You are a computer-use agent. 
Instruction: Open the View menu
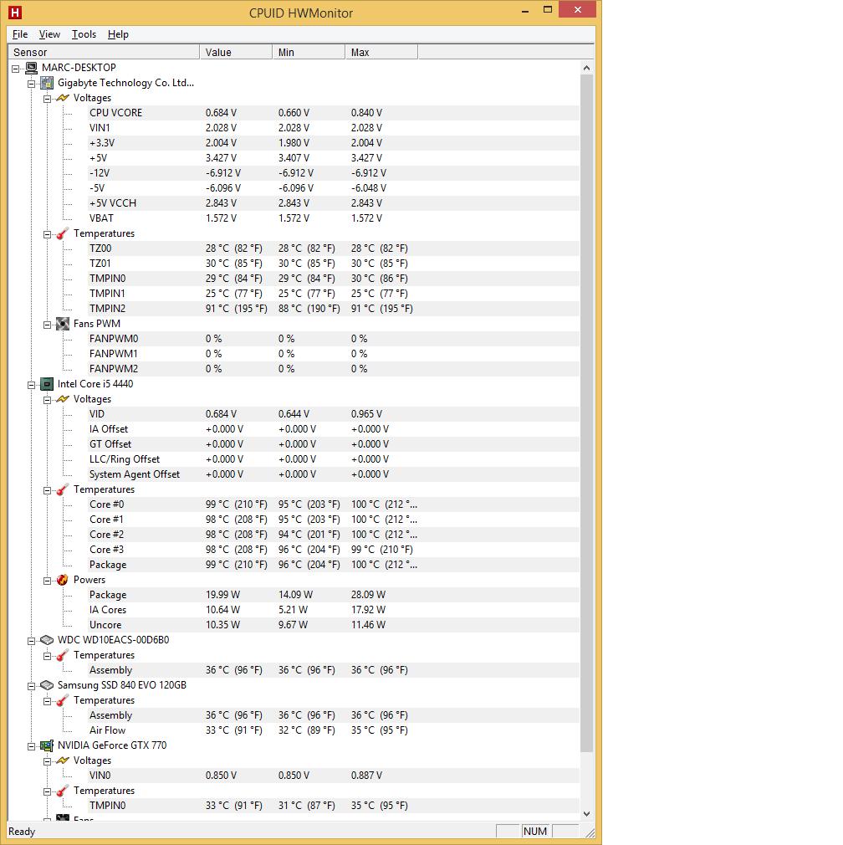pos(49,34)
